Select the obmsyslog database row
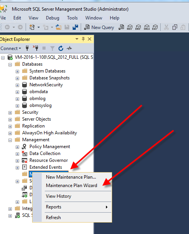Image resolution: width=189 pixels, height=234 pixels. 41,105
